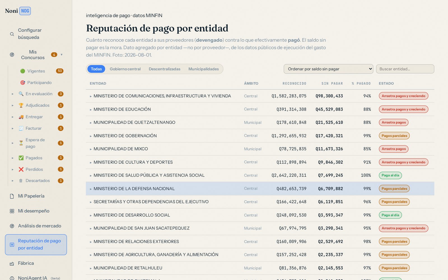Image resolution: width=448 pixels, height=280 pixels.
Task: Click the hourglass icon for Espera de pago
Action: coord(21,143)
